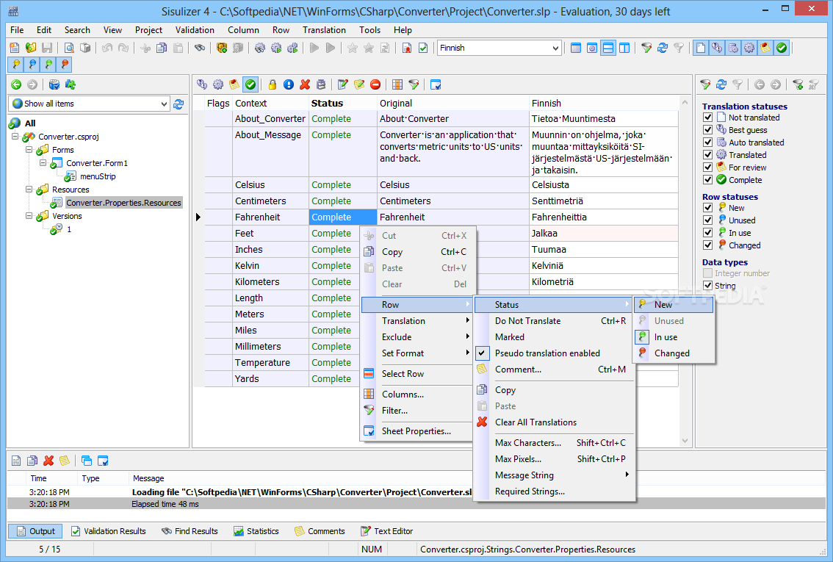Screen dimensions: 833x562
Task: Toggle the red Changed row status pin button
Action: (x=65, y=64)
